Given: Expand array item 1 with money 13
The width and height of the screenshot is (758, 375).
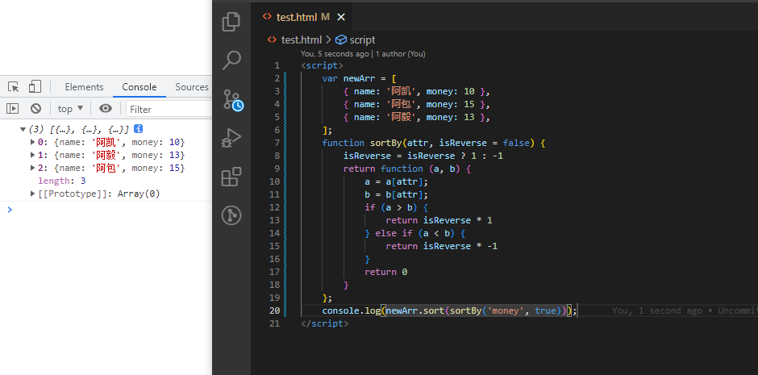Looking at the screenshot, I should 32,155.
